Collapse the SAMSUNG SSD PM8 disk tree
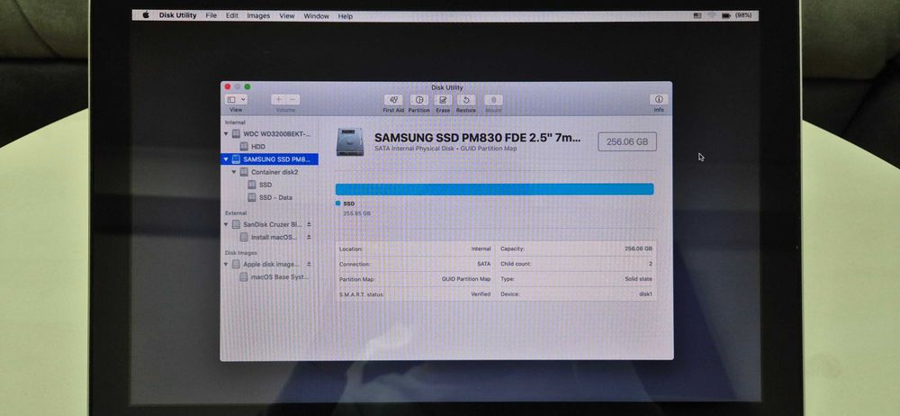Viewport: 900px width, 416px height. tap(226, 159)
